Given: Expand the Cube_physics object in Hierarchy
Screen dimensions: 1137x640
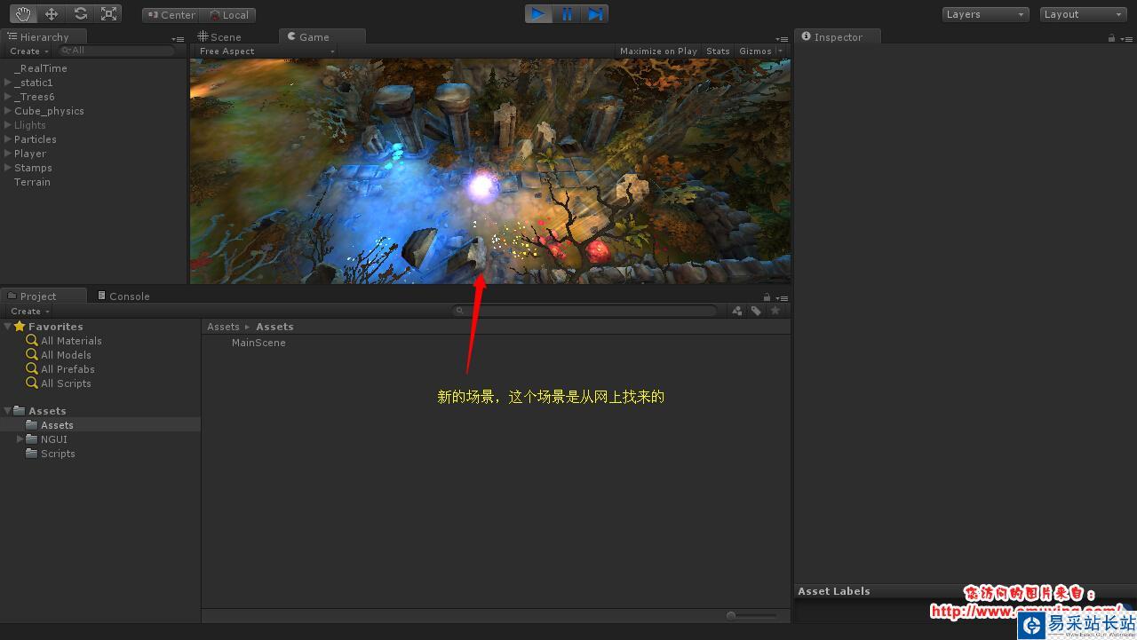Looking at the screenshot, I should click(x=8, y=111).
